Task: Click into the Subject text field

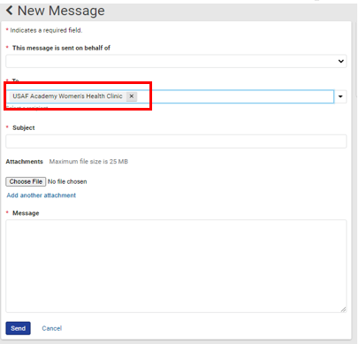Action: click(176, 141)
